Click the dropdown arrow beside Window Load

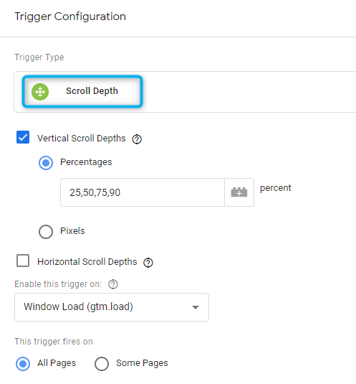pyautogui.click(x=196, y=307)
